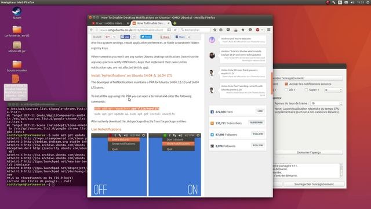Open the Adblock icon dropdown arrow
The image size is (371, 209).
pos(262,30)
